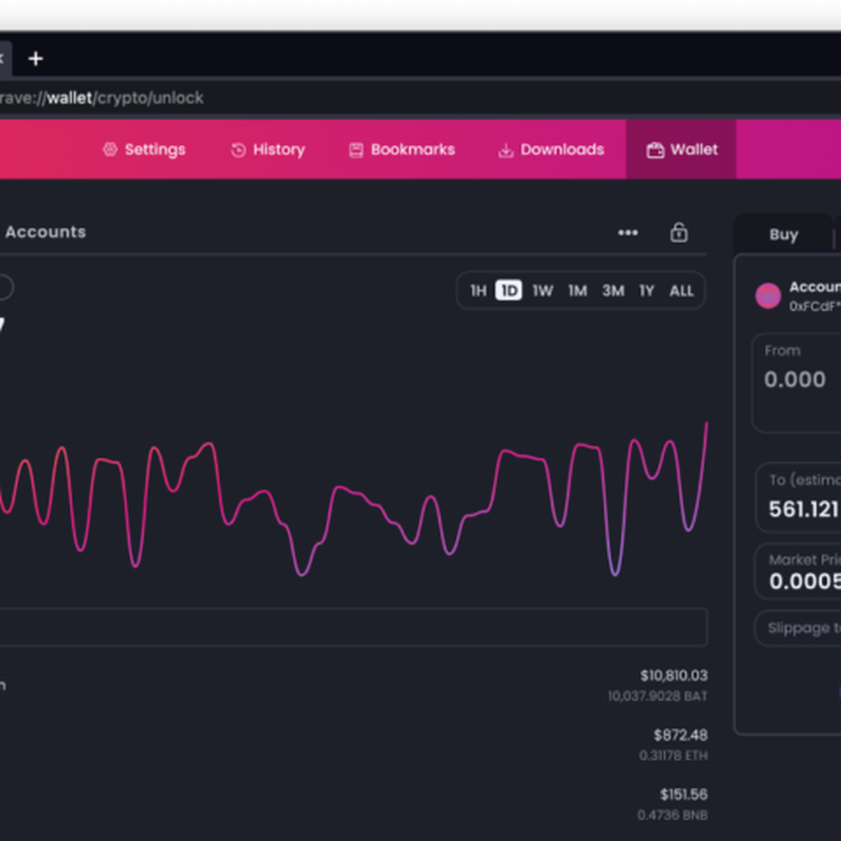Click the 0.31178 ETH amount
Screen dimensions: 841x841
click(x=673, y=756)
